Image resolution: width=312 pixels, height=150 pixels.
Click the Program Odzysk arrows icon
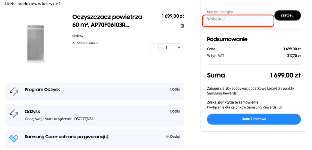14,91
